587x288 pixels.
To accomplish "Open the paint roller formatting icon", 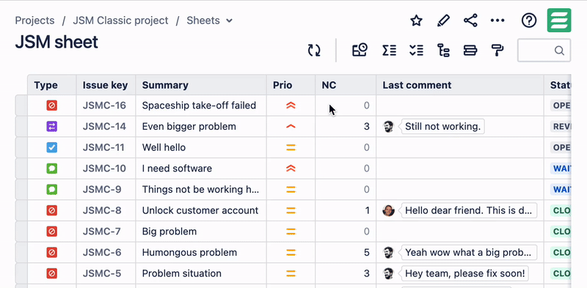I will tap(497, 50).
